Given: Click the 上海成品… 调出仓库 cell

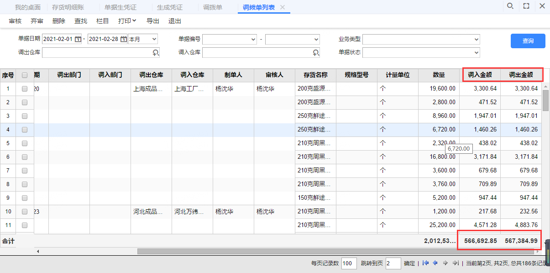Looking at the screenshot, I should point(151,89).
